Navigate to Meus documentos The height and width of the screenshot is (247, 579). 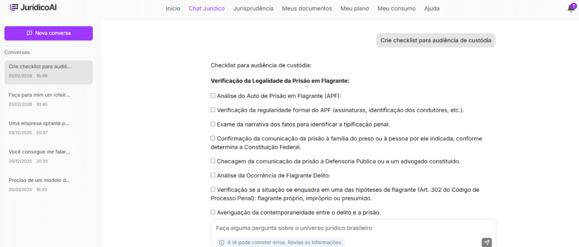[306, 8]
